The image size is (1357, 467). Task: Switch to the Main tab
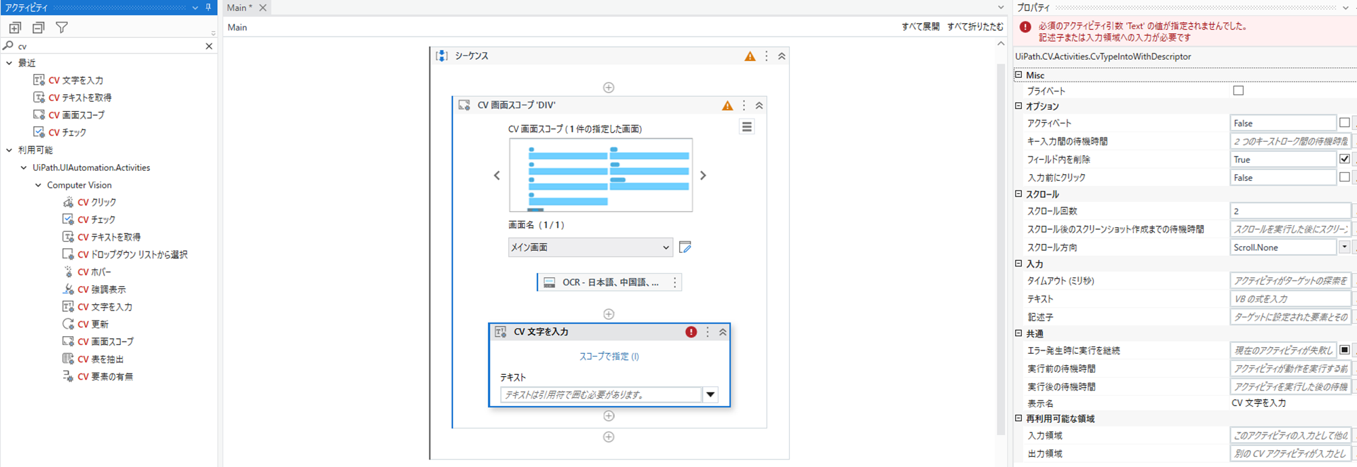coord(240,7)
